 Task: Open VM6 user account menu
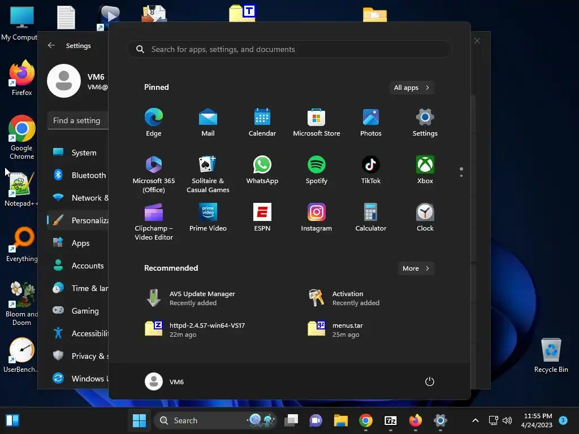(x=165, y=381)
